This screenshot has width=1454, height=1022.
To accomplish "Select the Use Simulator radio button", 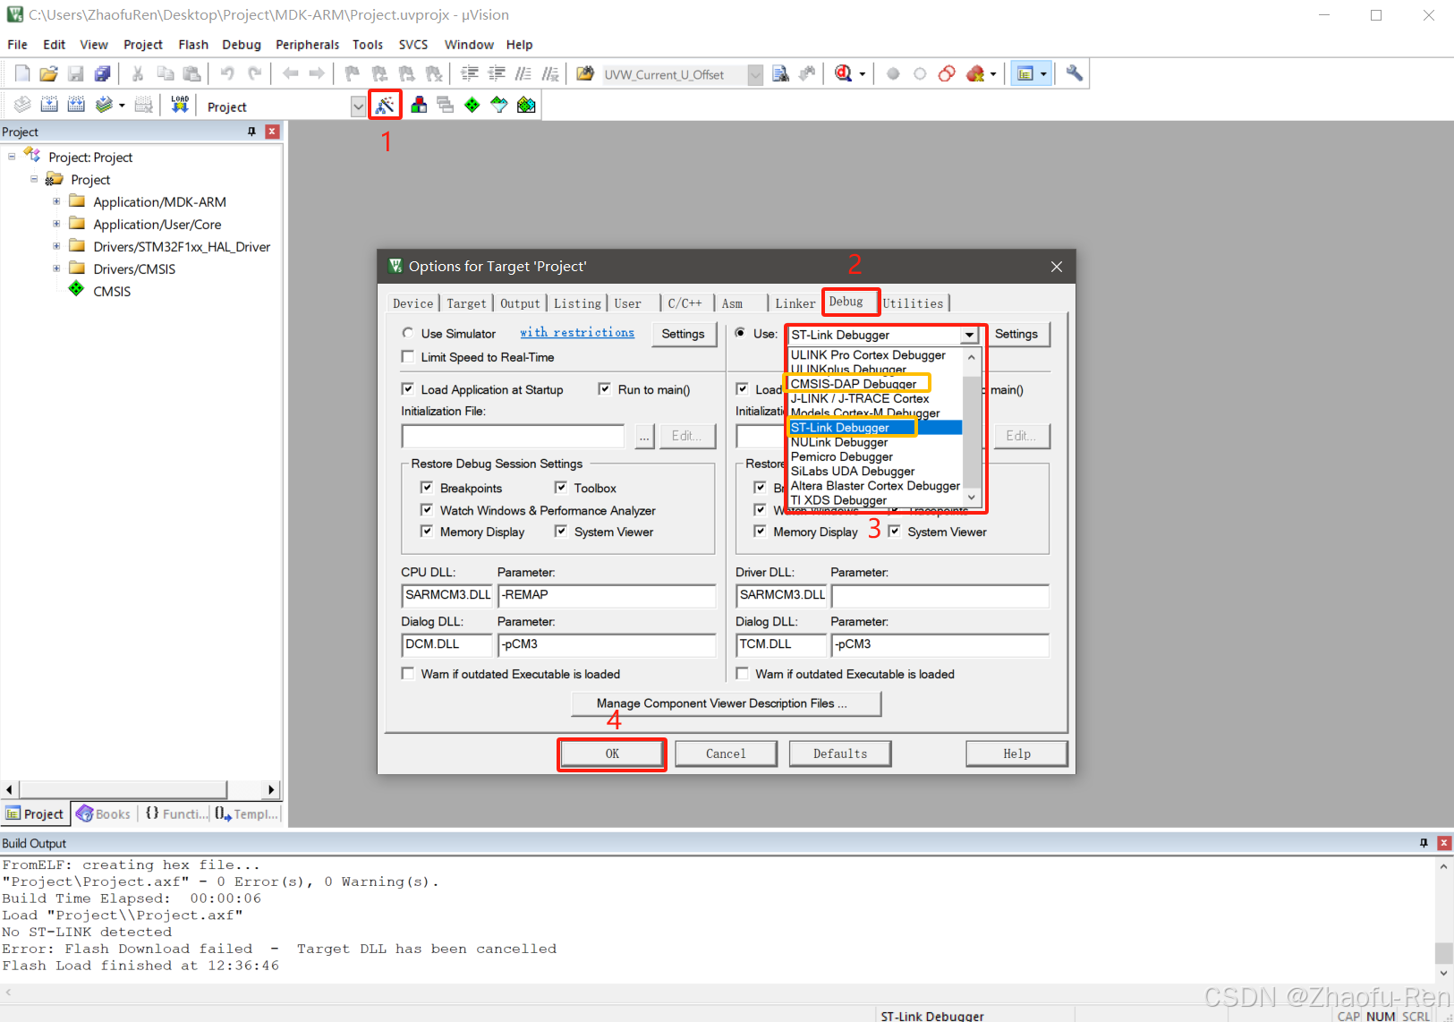I will [x=408, y=333].
